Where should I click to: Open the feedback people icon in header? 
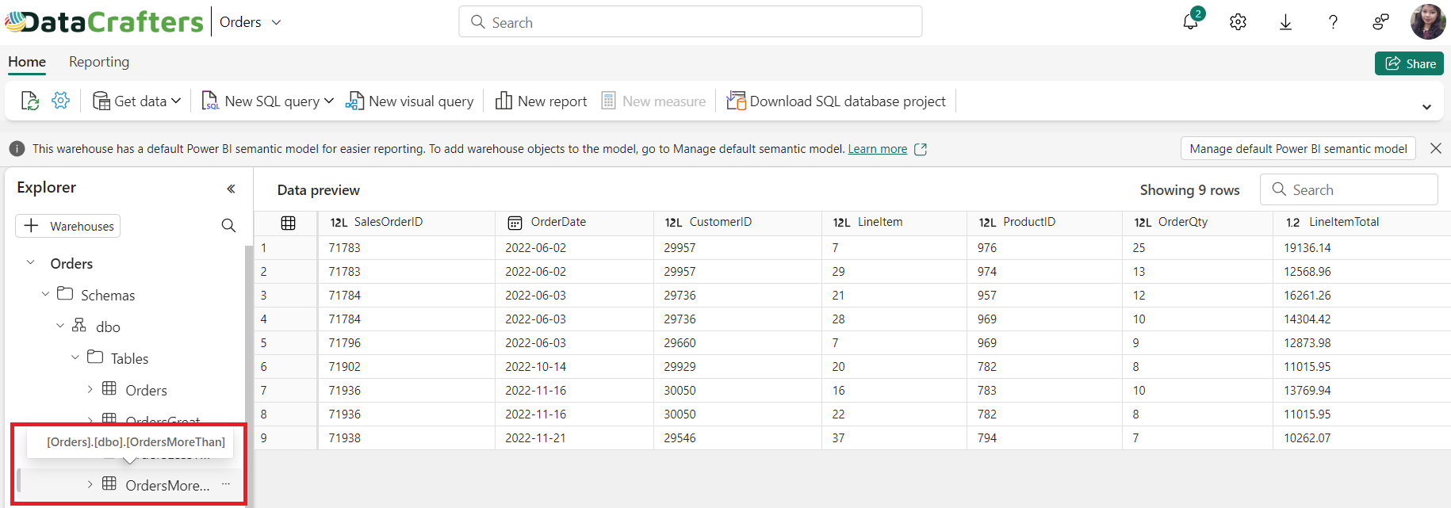pyautogui.click(x=1380, y=22)
